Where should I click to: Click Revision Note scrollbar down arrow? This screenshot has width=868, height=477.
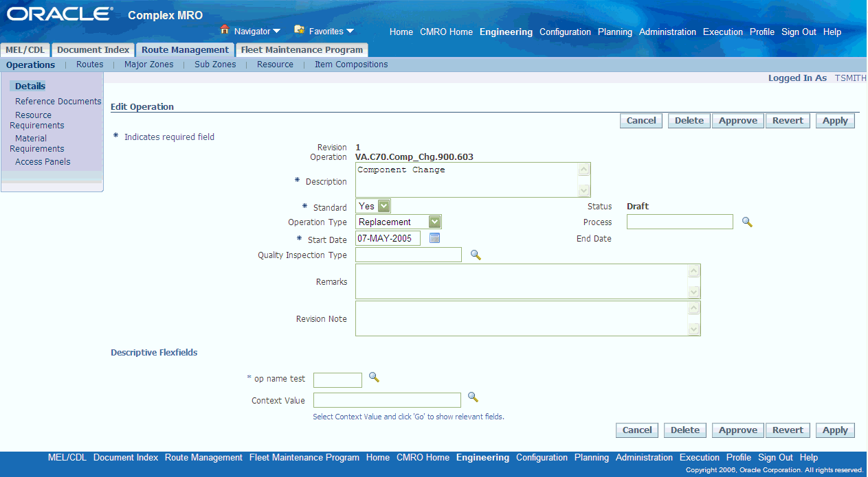pos(694,329)
